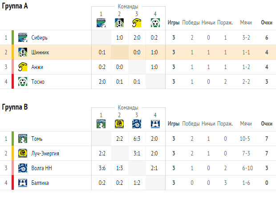Click the Балтика header logo in Group B column 4
Viewport: 276px width, 200px height.
click(155, 124)
